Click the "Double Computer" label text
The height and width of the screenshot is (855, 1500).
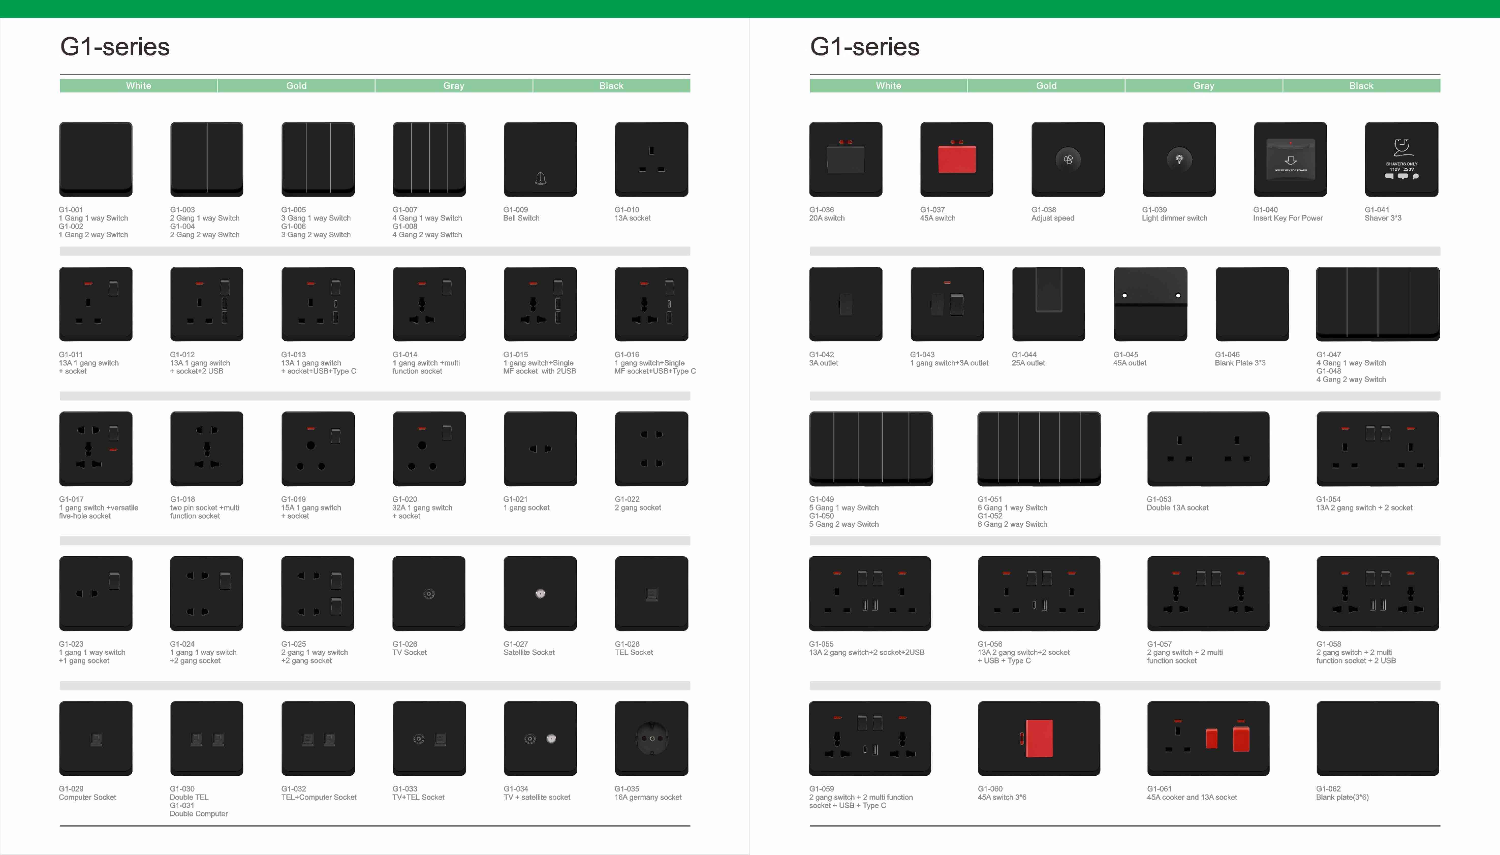pos(198,814)
